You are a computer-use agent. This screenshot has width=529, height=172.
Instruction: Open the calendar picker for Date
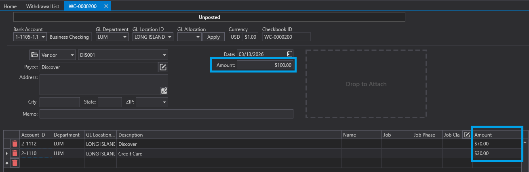point(289,54)
